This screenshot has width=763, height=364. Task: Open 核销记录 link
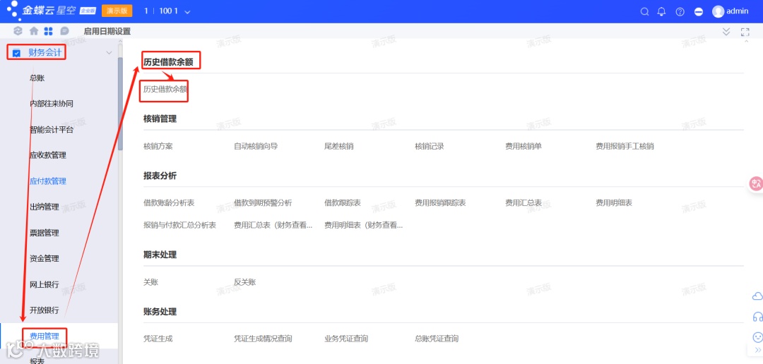(430, 146)
